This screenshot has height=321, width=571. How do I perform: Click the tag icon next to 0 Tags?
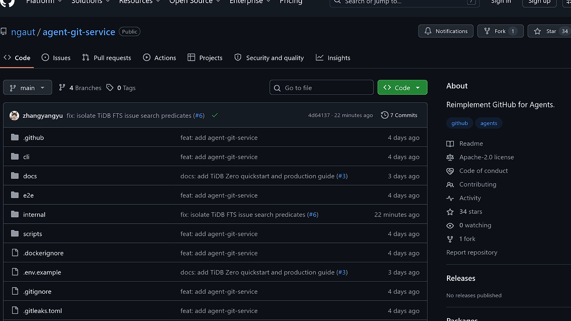point(110,88)
